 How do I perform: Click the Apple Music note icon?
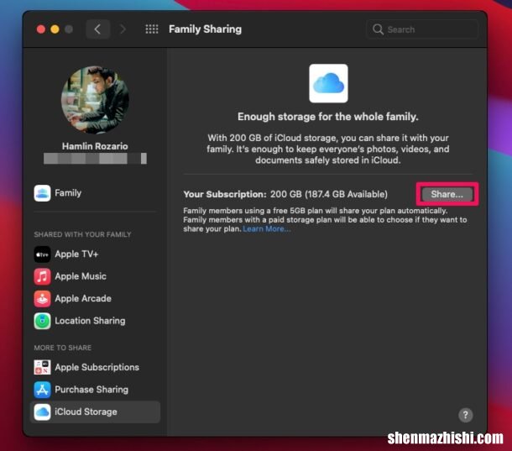(x=42, y=276)
